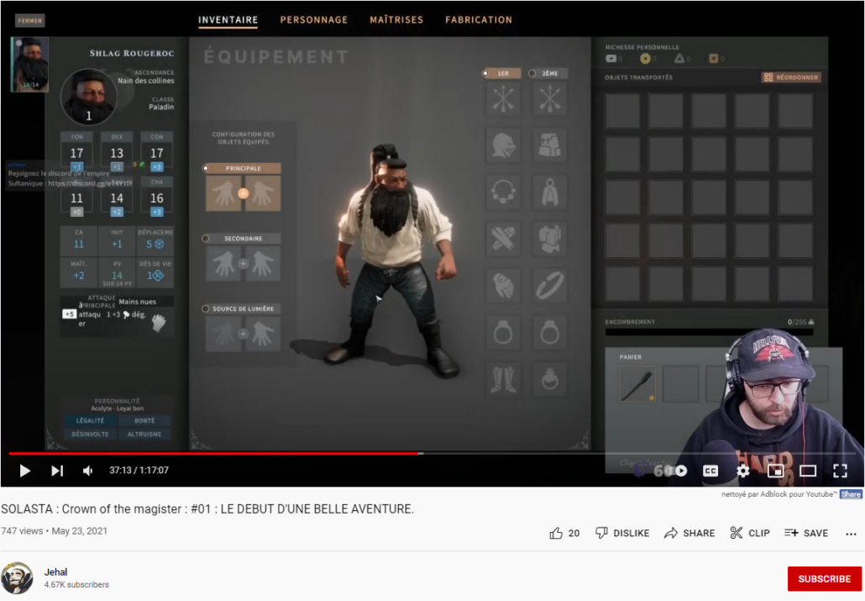Select the necklace equipment slot
865x601 pixels.
503,192
